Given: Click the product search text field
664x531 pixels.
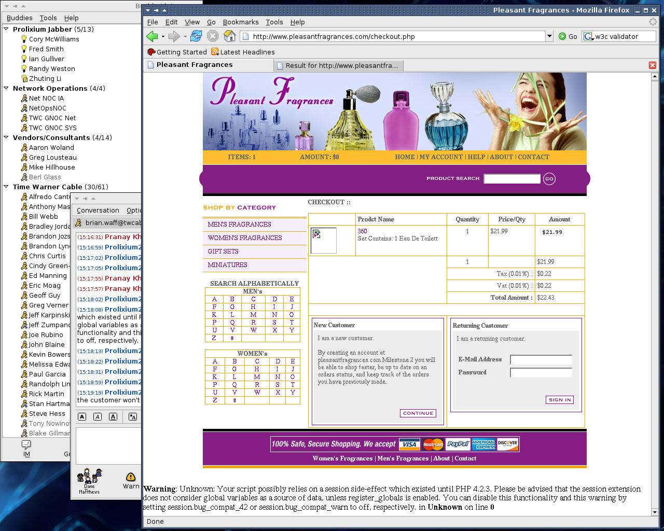Looking at the screenshot, I should [x=512, y=179].
